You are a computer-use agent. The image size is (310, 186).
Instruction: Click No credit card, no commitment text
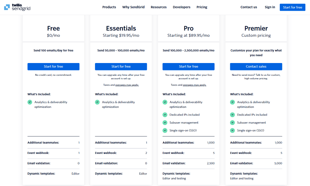(53, 75)
